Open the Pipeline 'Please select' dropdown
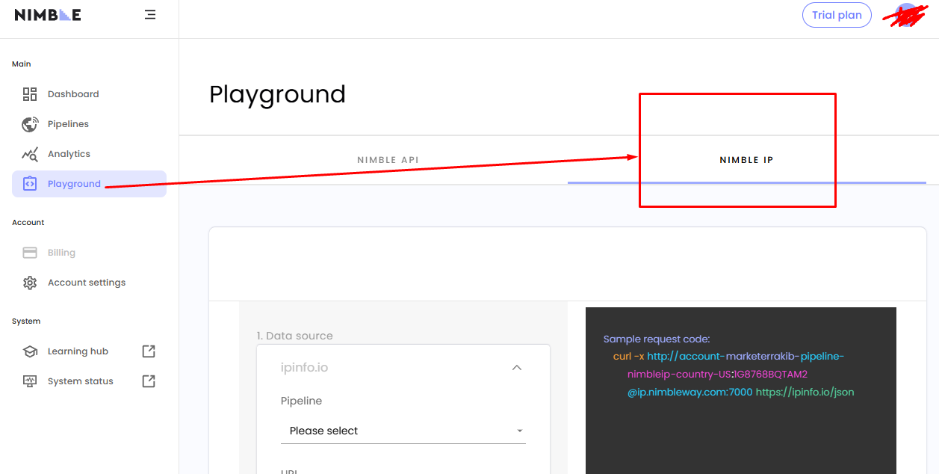939x474 pixels. pos(403,431)
